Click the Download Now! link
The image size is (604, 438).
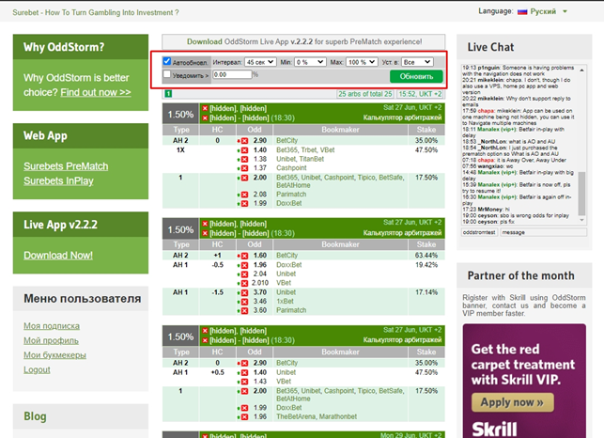(x=58, y=255)
